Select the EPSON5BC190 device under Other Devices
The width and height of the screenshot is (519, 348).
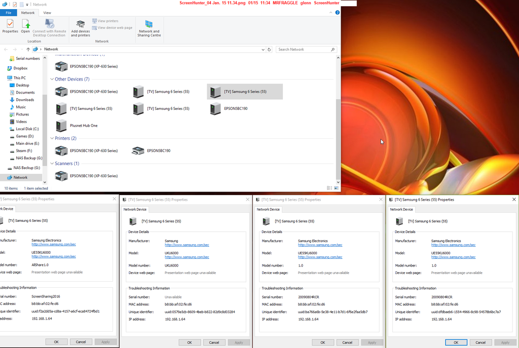[x=229, y=108]
